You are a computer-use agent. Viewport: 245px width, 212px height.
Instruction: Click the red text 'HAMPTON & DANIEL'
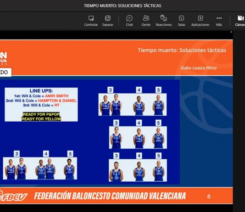[x=57, y=100]
